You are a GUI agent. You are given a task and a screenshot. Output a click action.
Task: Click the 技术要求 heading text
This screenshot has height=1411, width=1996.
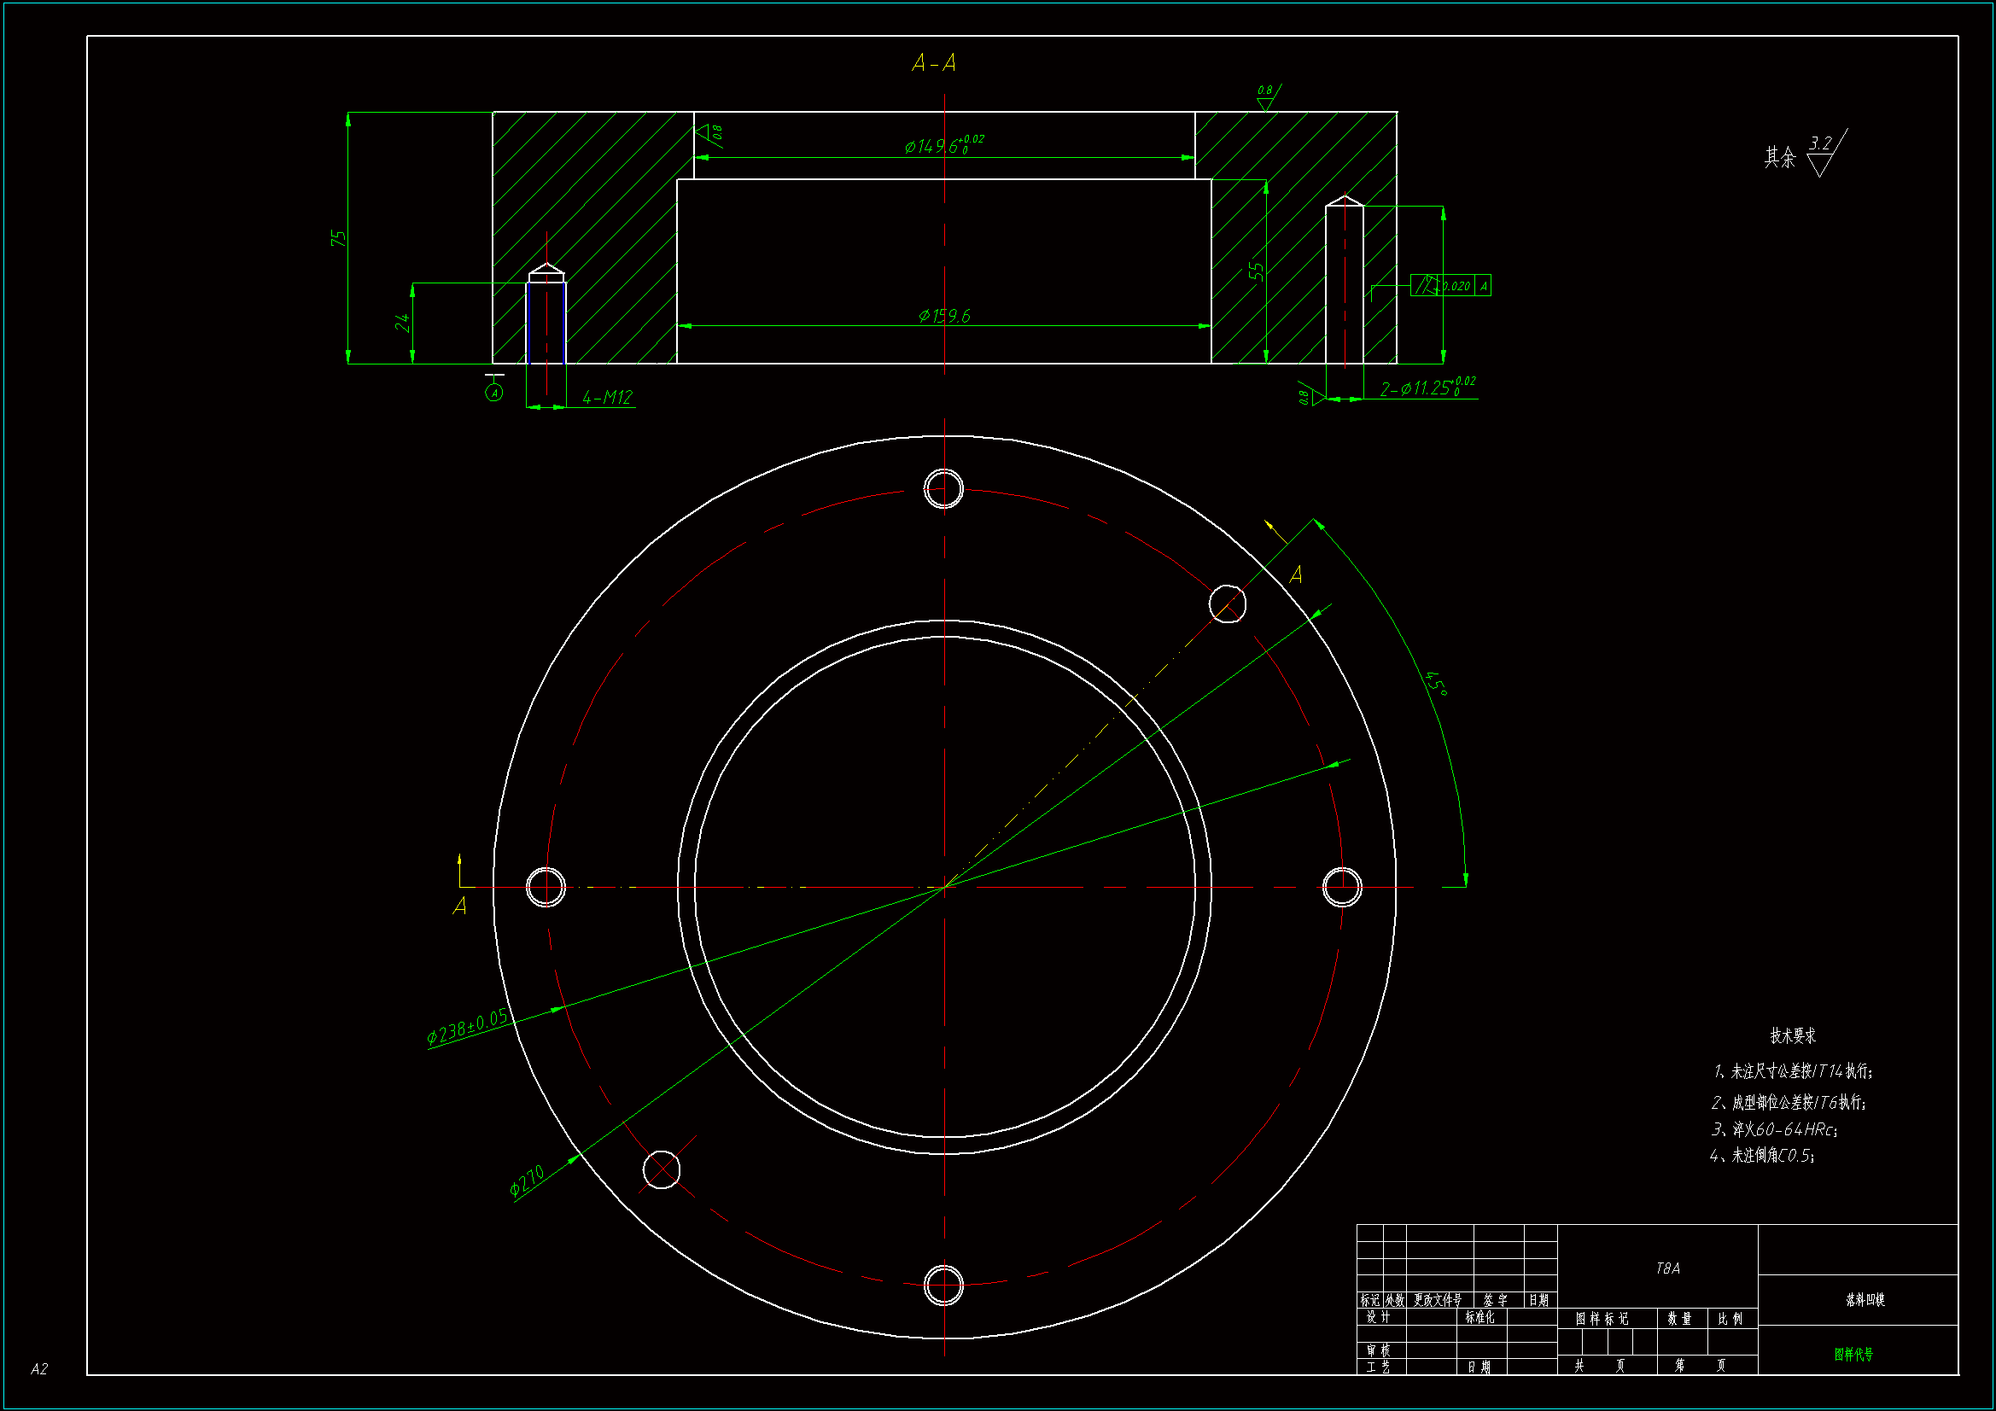coord(1793,1035)
